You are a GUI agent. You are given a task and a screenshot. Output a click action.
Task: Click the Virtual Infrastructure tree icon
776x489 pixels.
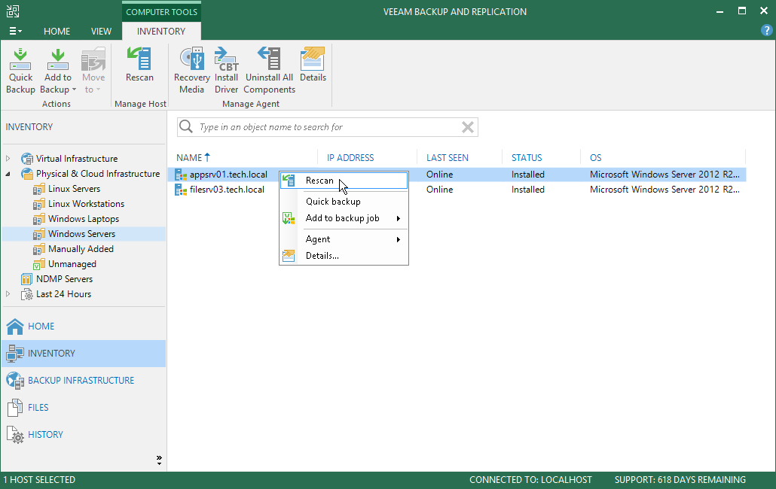[26, 159]
